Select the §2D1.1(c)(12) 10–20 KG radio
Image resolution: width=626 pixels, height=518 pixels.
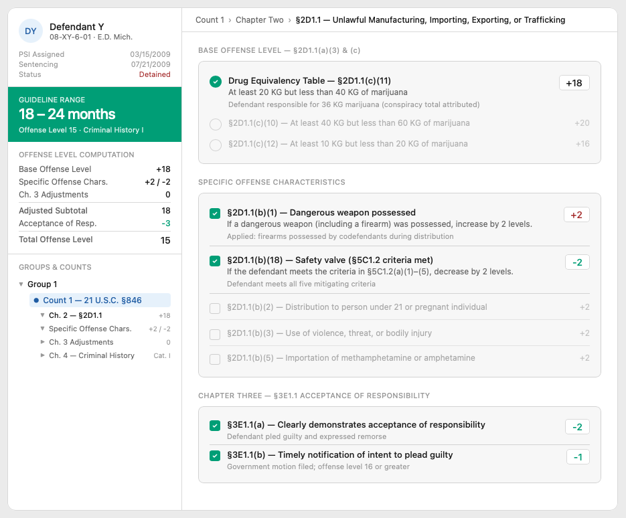[216, 145]
